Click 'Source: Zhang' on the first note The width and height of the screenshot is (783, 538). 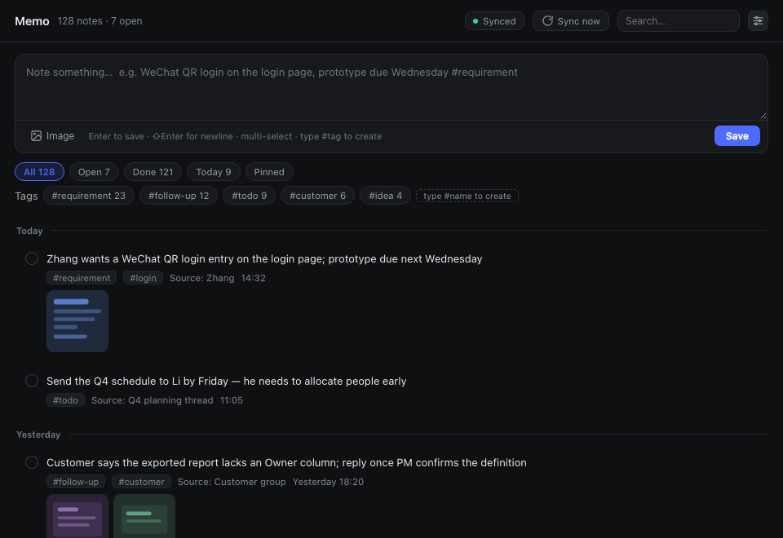click(x=201, y=278)
